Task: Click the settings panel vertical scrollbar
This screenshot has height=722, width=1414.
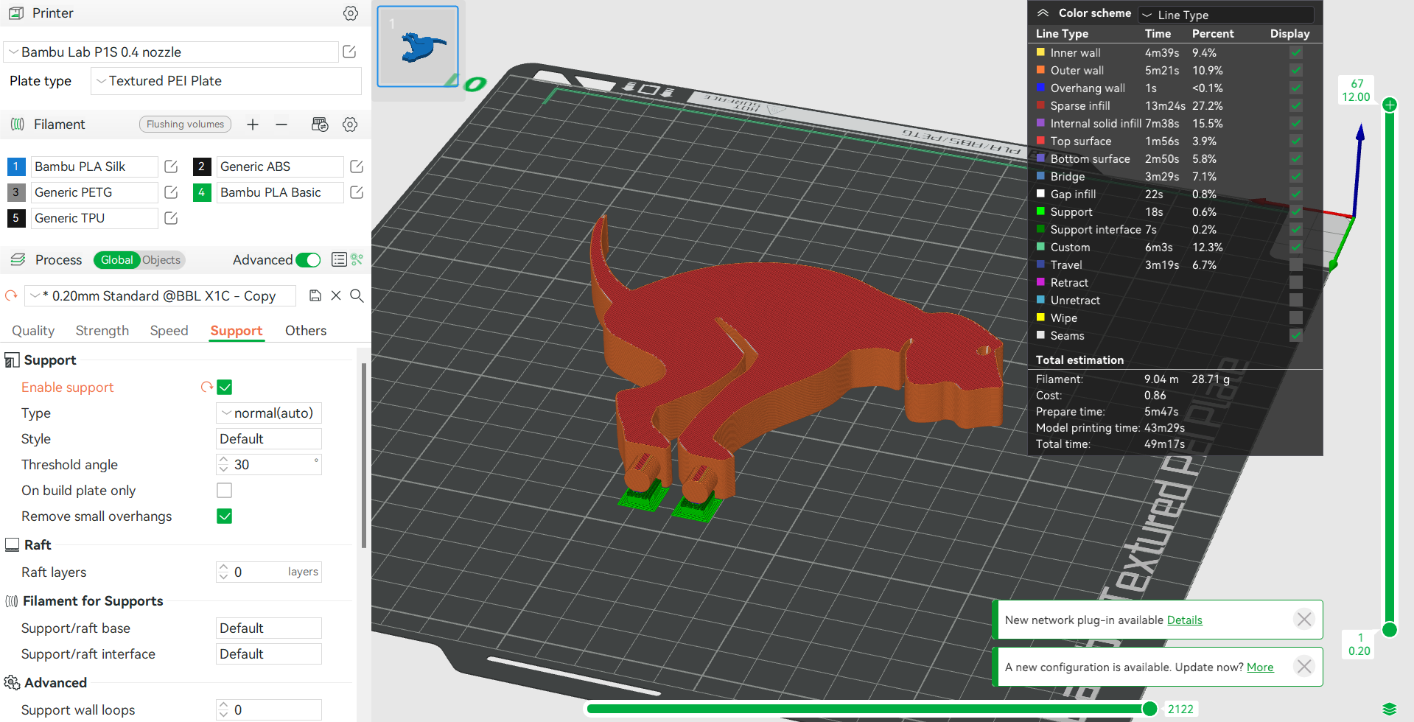Action: point(364,455)
